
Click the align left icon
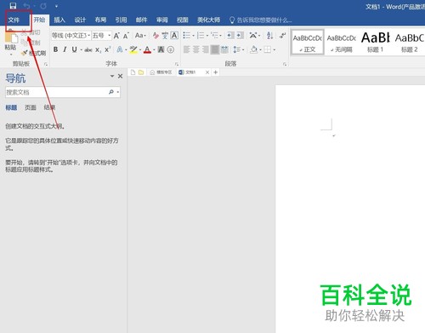[x=186, y=49]
